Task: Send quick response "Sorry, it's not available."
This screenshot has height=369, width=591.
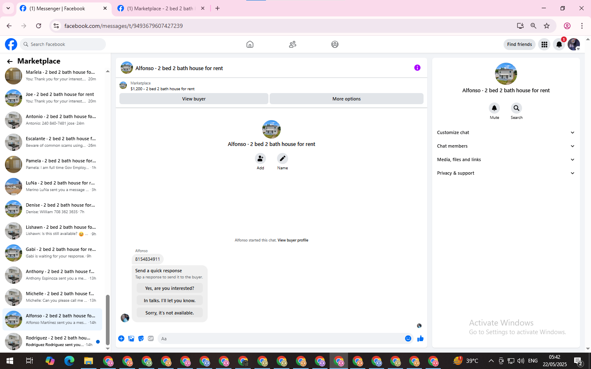Action: (170, 313)
